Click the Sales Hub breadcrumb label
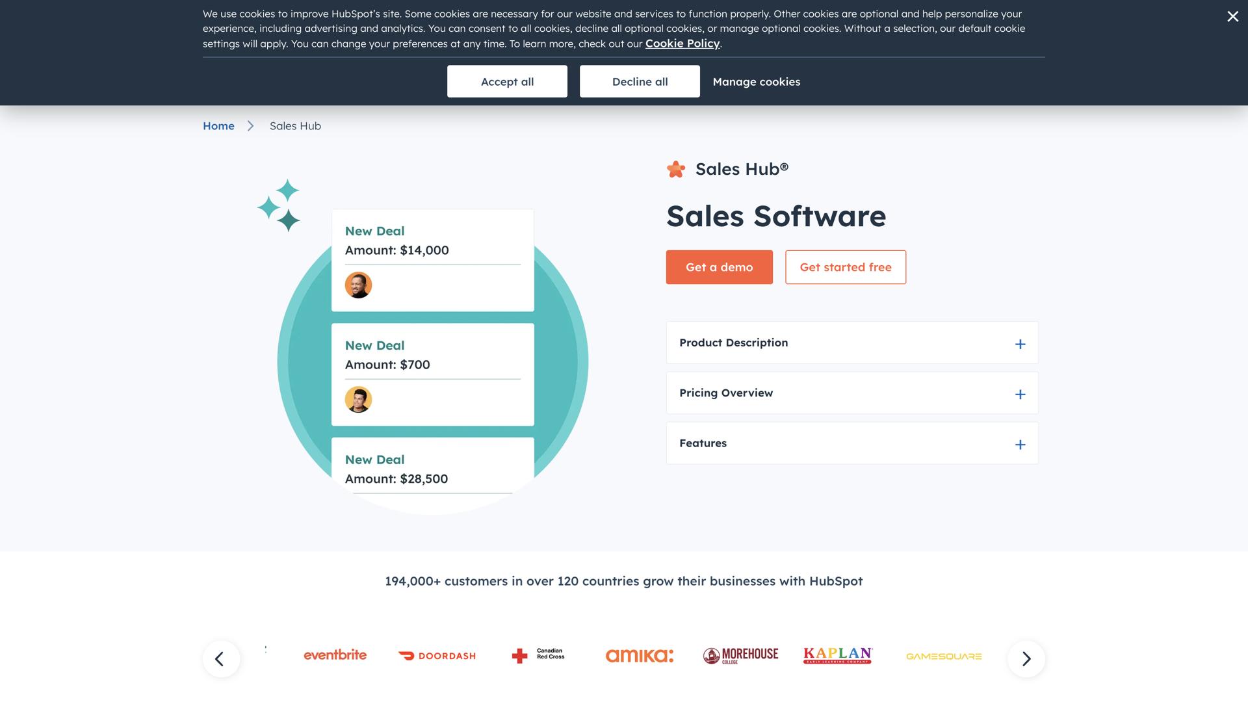This screenshot has width=1248, height=702. tap(294, 125)
